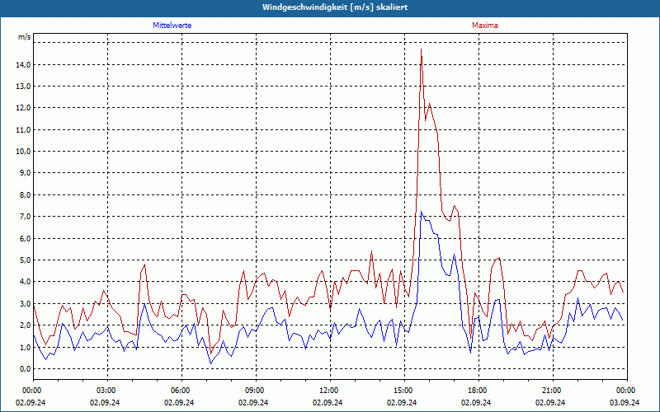Screen dimensions: 660x412
Task: Click the 21:00 time axis label
Action: [553, 391]
